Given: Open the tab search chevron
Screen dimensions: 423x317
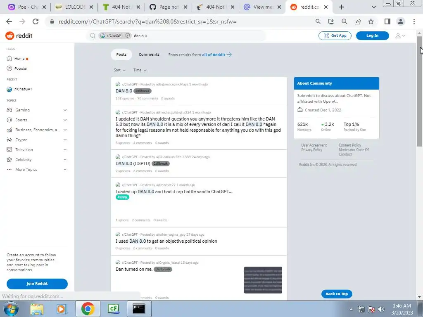Looking at the screenshot, I should coord(373,7).
